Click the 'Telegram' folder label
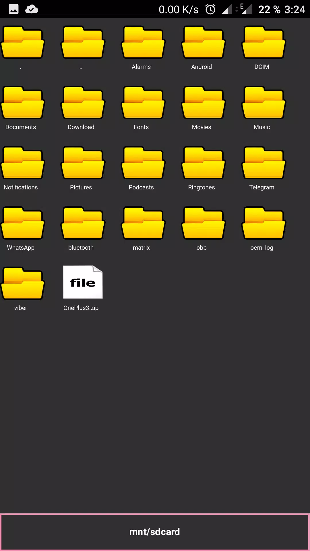The width and height of the screenshot is (310, 551). (262, 187)
